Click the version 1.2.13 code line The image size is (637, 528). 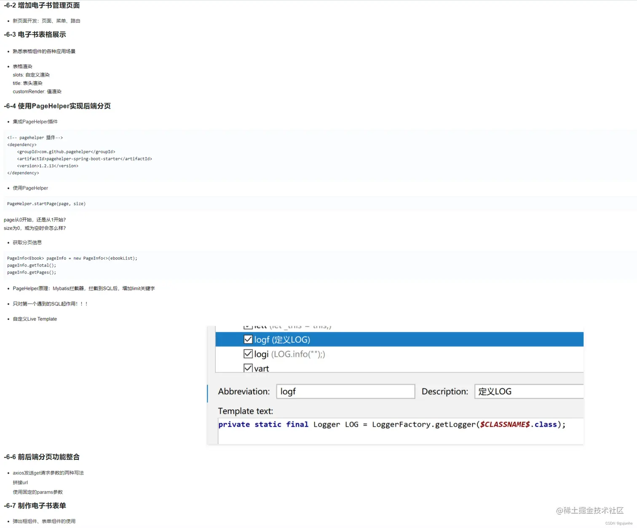[x=48, y=166]
